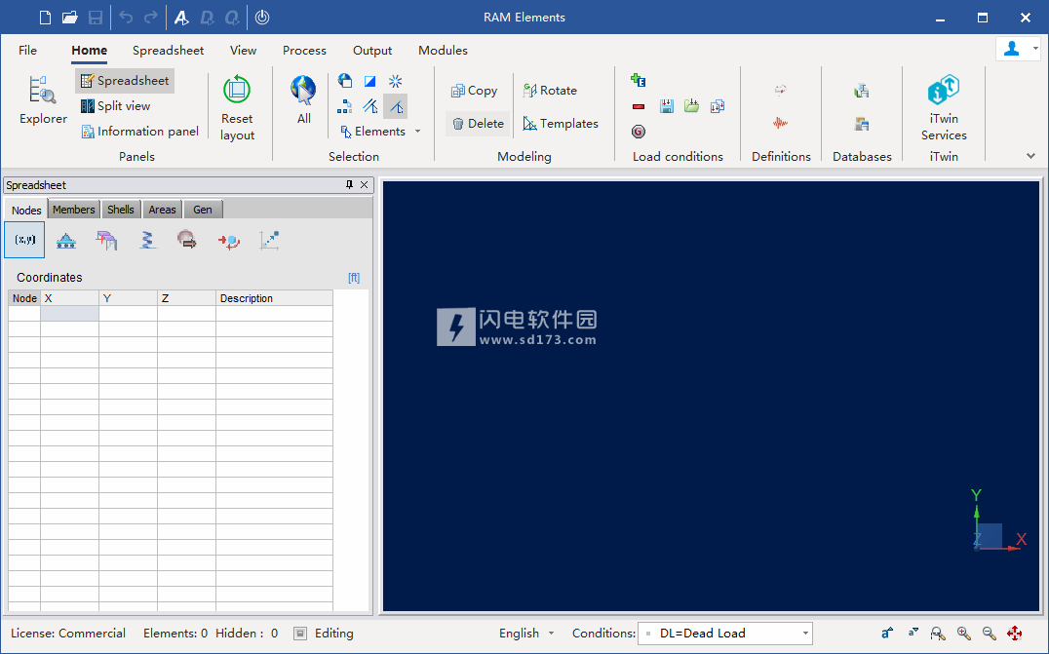Click the spring icon in Nodes toolbar
The width and height of the screenshot is (1049, 654).
147,240
